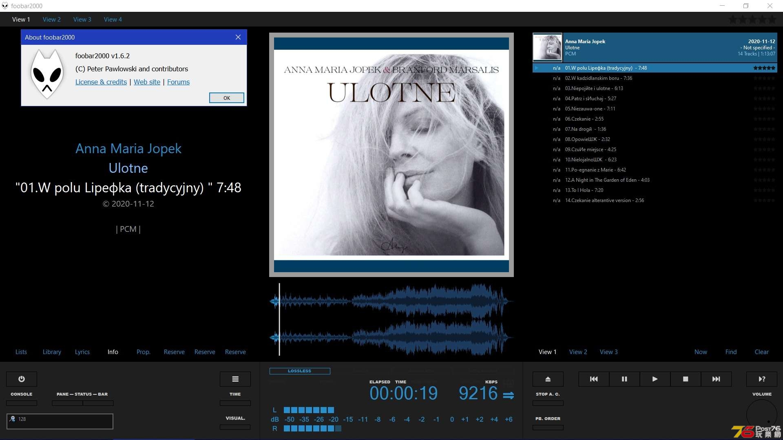Open the Library panel tab
This screenshot has width=783, height=440.
click(x=52, y=352)
